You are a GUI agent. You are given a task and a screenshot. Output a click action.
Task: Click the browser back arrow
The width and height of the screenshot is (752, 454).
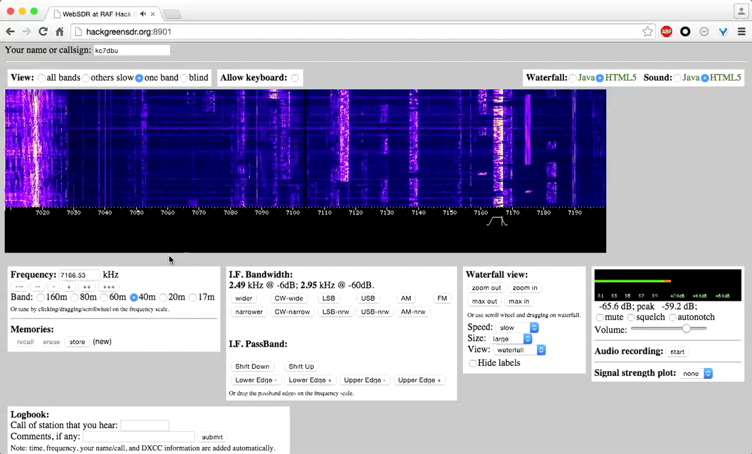click(x=10, y=32)
